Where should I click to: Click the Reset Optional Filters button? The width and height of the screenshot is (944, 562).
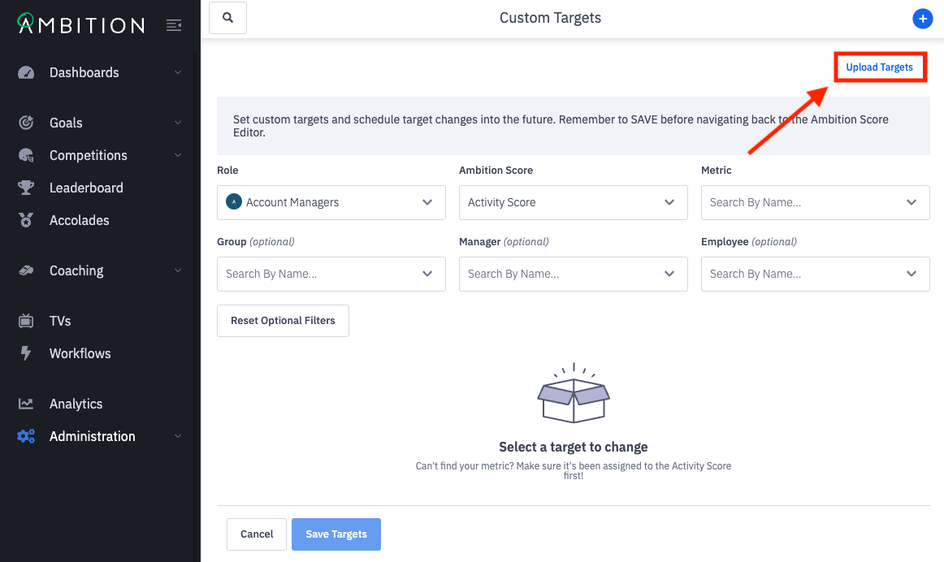coord(283,321)
